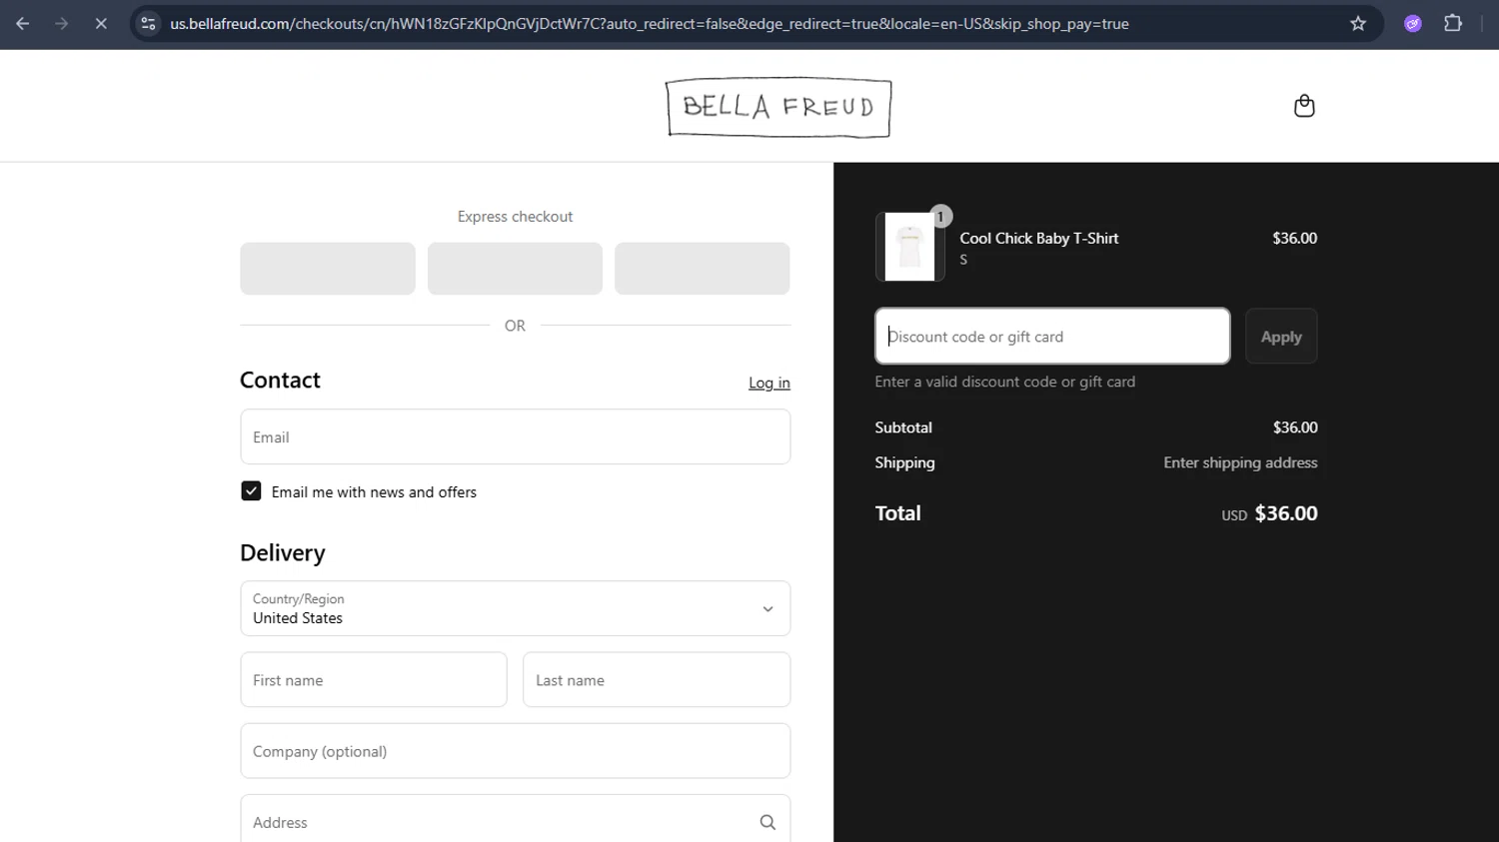Image resolution: width=1499 pixels, height=842 pixels.
Task: Open the Country/Region dropdown
Action: point(516,608)
